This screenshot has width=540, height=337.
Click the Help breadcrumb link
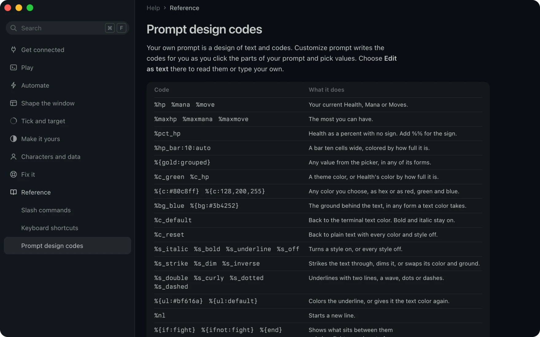[x=153, y=8]
